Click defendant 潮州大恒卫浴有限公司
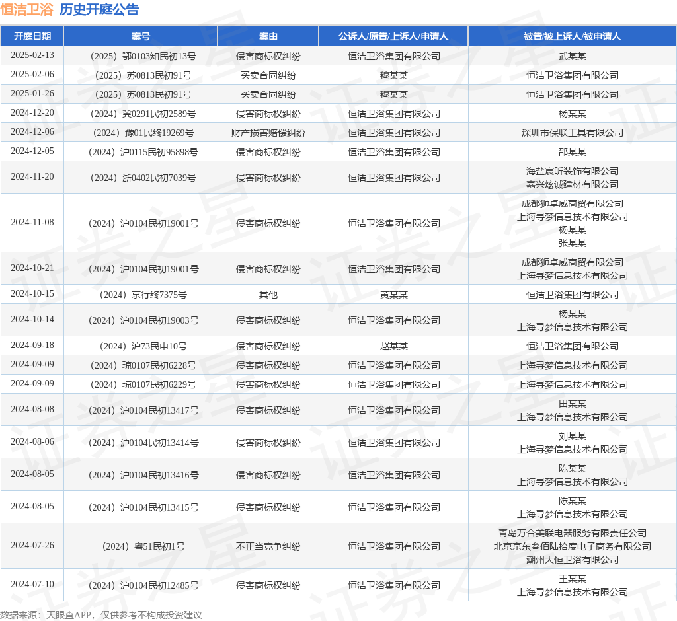This screenshot has width=677, height=621. (x=572, y=560)
